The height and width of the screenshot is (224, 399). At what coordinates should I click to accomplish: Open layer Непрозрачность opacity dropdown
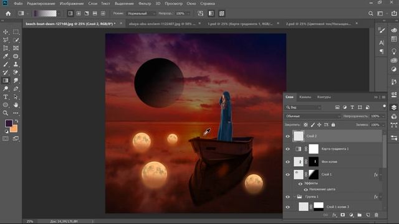pyautogui.click(x=383, y=116)
